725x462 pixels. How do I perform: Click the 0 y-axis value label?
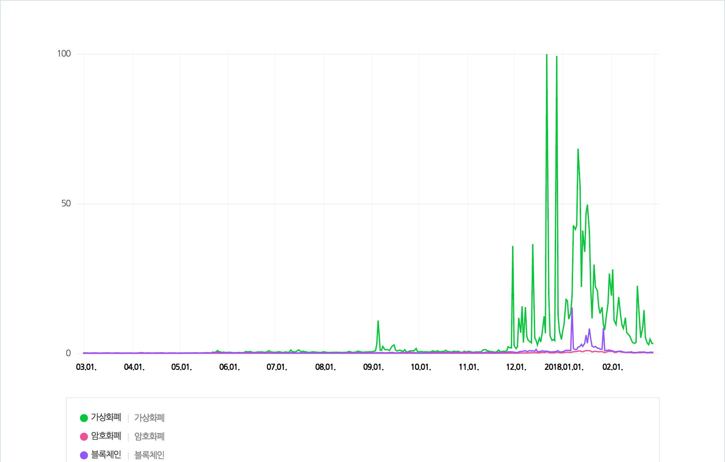pos(68,353)
